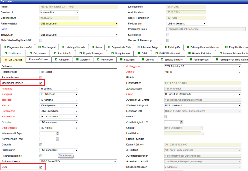Open the Spezialtarife tab

[63, 53]
